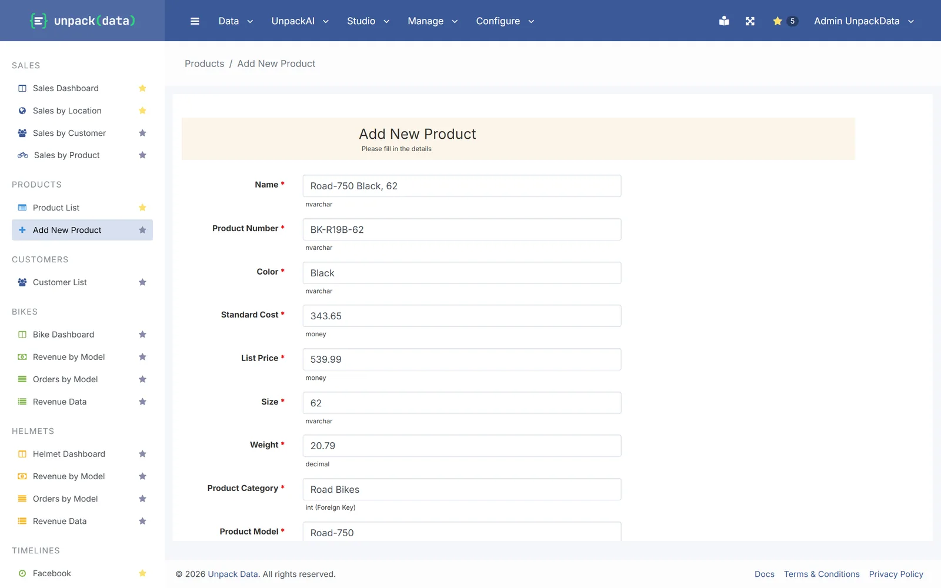This screenshot has height=588, width=941.
Task: Click the Sales Dashboard sidebar icon
Action: point(22,88)
